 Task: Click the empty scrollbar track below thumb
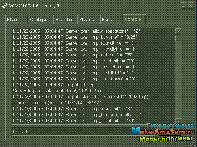[178, 80]
